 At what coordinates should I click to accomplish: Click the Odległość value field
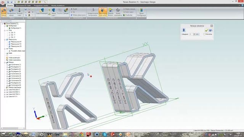(191, 34)
